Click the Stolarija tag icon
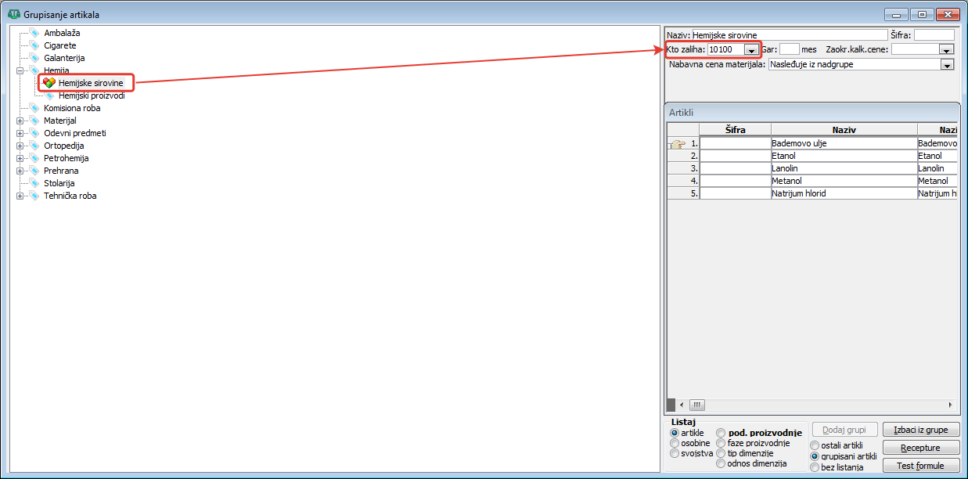The image size is (968, 479). 34,183
